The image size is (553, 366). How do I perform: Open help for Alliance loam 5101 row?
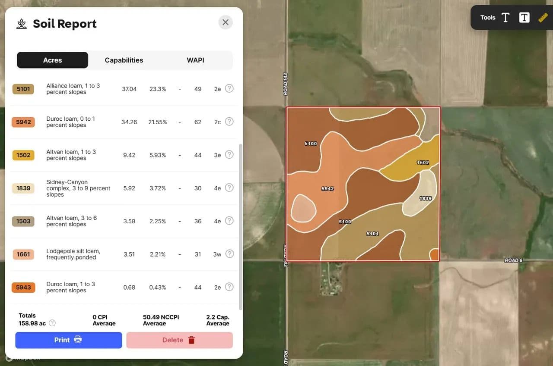pos(229,88)
